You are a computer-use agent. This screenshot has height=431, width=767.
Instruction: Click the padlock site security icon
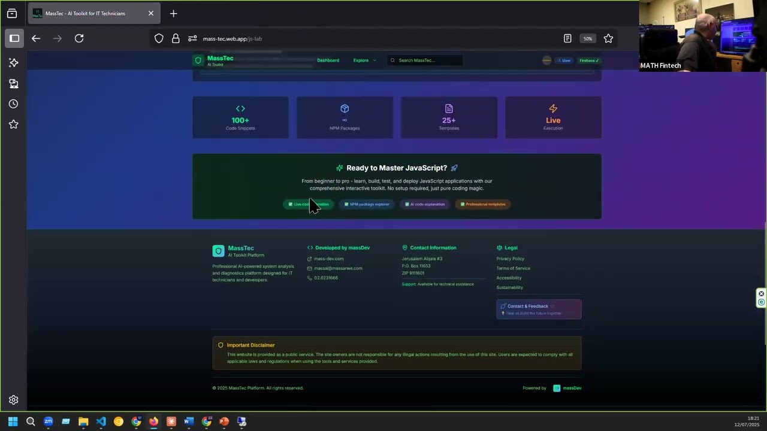(x=176, y=38)
